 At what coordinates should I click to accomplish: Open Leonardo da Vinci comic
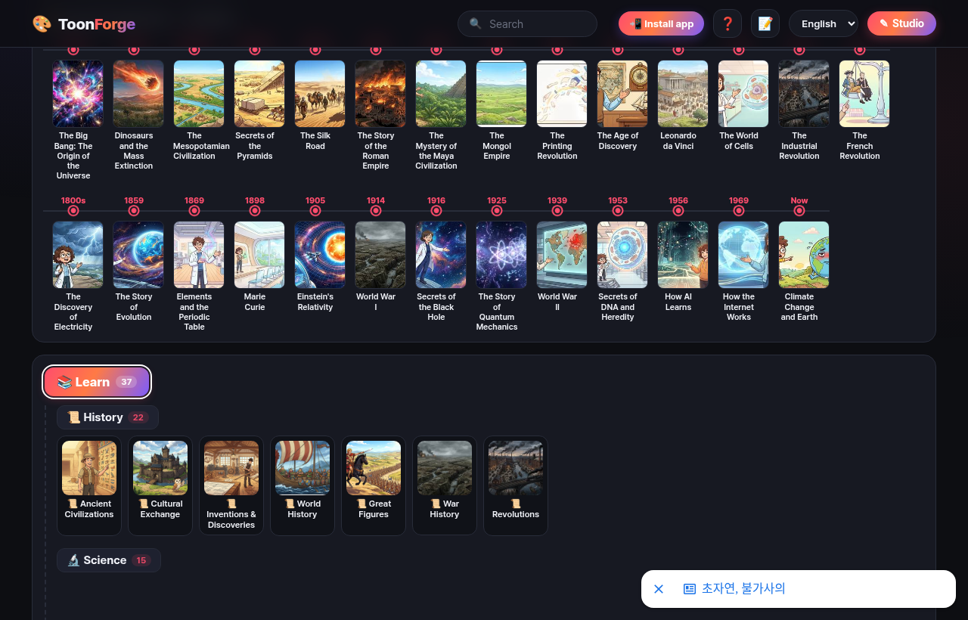point(683,94)
